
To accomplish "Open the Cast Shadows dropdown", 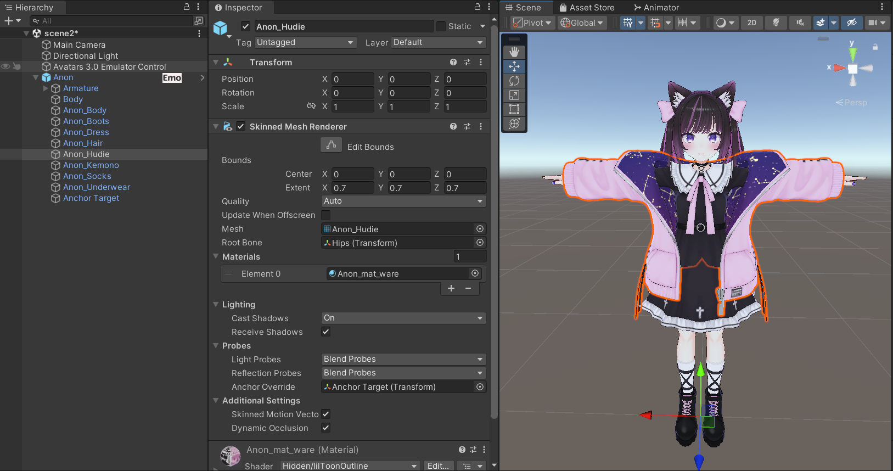I will click(404, 318).
